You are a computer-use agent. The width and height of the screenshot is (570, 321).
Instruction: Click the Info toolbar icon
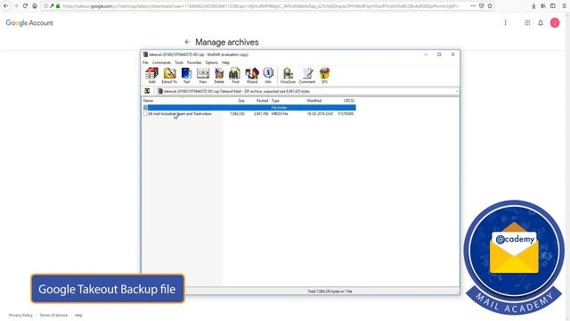268,75
